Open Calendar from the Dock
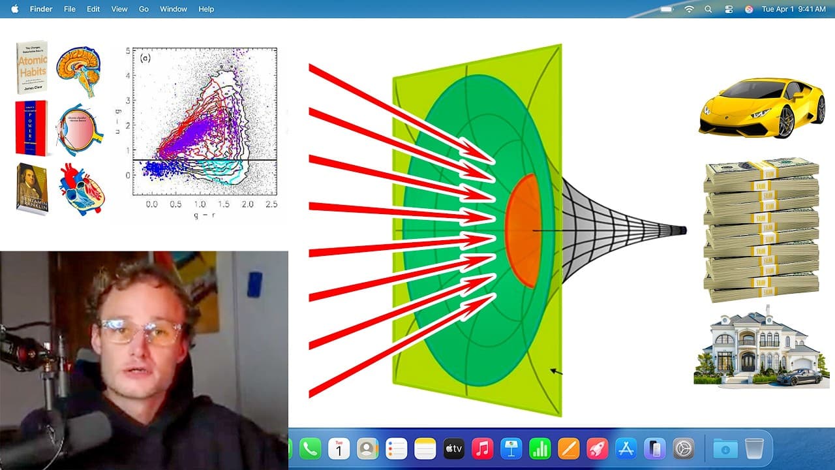The image size is (835, 470). (x=339, y=448)
